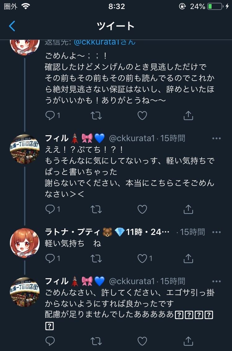Share the tweet starting ええ！？ぷてち
The height and width of the screenshot is (351, 232).
pos(188,210)
